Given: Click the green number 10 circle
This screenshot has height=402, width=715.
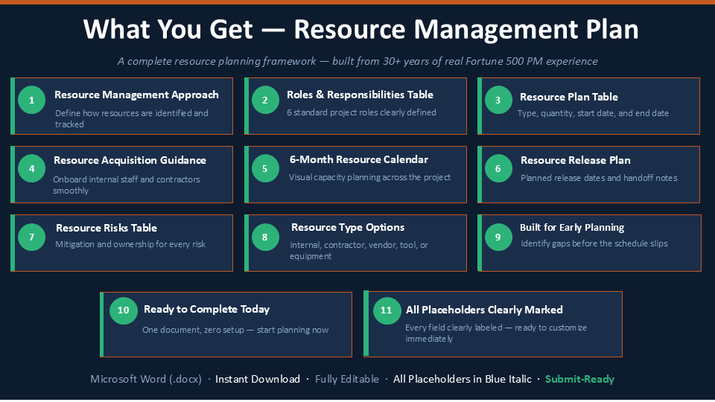Looking at the screenshot, I should [123, 310].
